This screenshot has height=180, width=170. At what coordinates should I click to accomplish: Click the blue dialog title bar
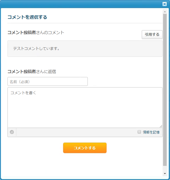pos(80,4)
